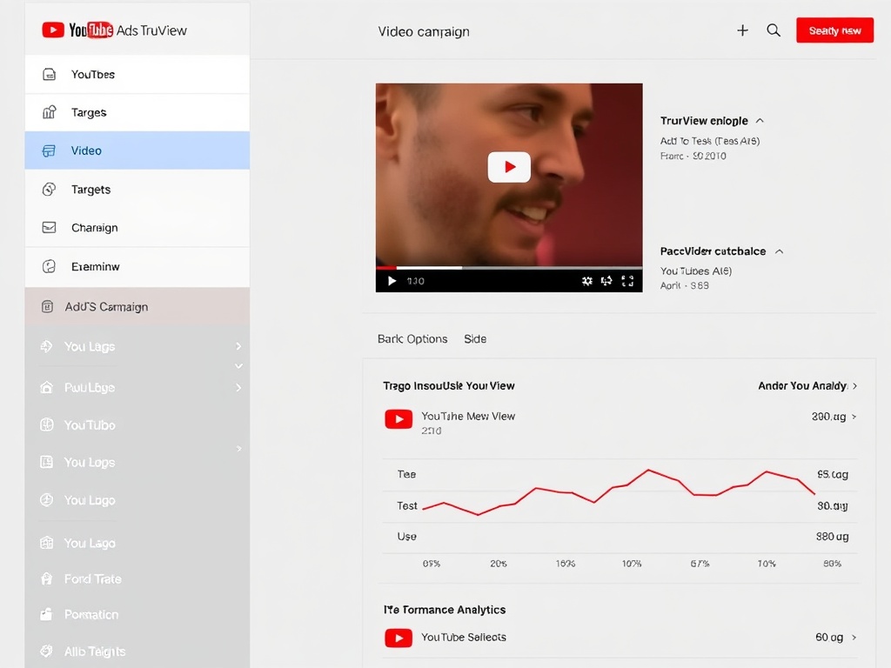The width and height of the screenshot is (891, 668).
Task: Expand the 300.ɑg row chevron
Action: (x=854, y=417)
